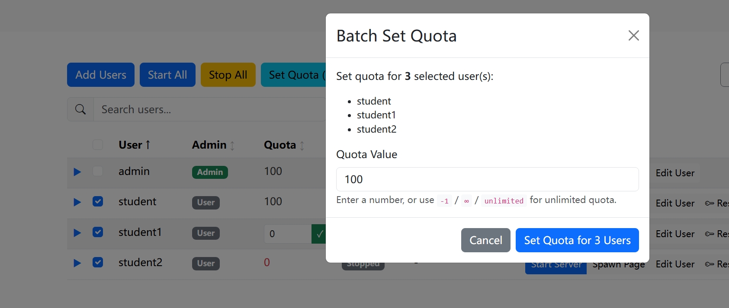Click the admin username cell

[x=134, y=171]
